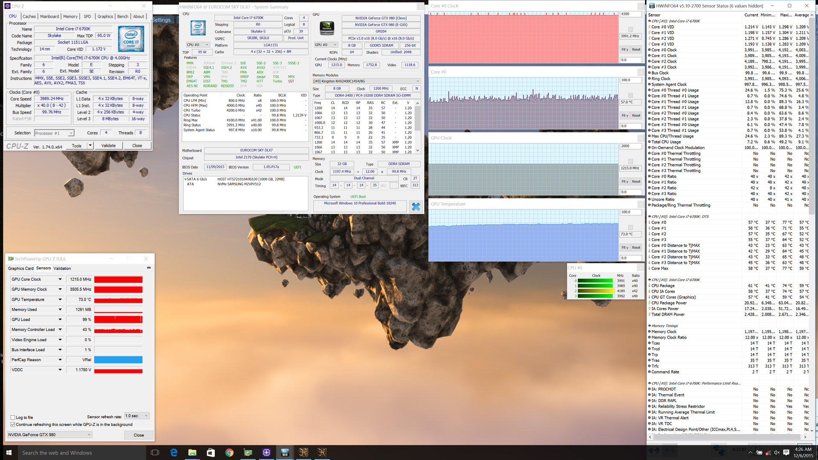
Task: Open the CPU #0 selector in HWiNFO summary
Action: (198, 45)
